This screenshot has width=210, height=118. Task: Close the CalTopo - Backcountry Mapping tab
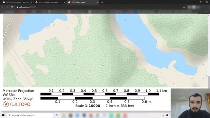click(x=31, y=2)
